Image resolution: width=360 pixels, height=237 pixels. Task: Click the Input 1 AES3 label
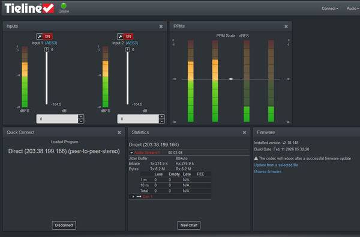[x=51, y=43]
